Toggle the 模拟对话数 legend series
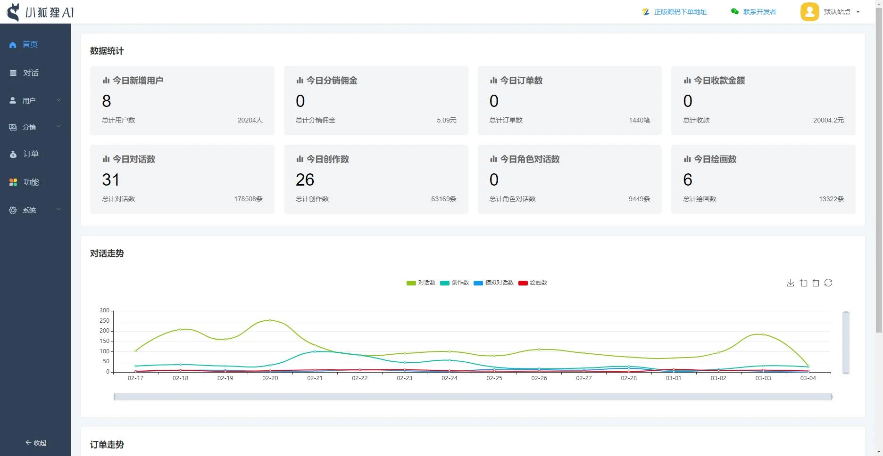Viewport: 883px width, 456px height. [x=493, y=283]
